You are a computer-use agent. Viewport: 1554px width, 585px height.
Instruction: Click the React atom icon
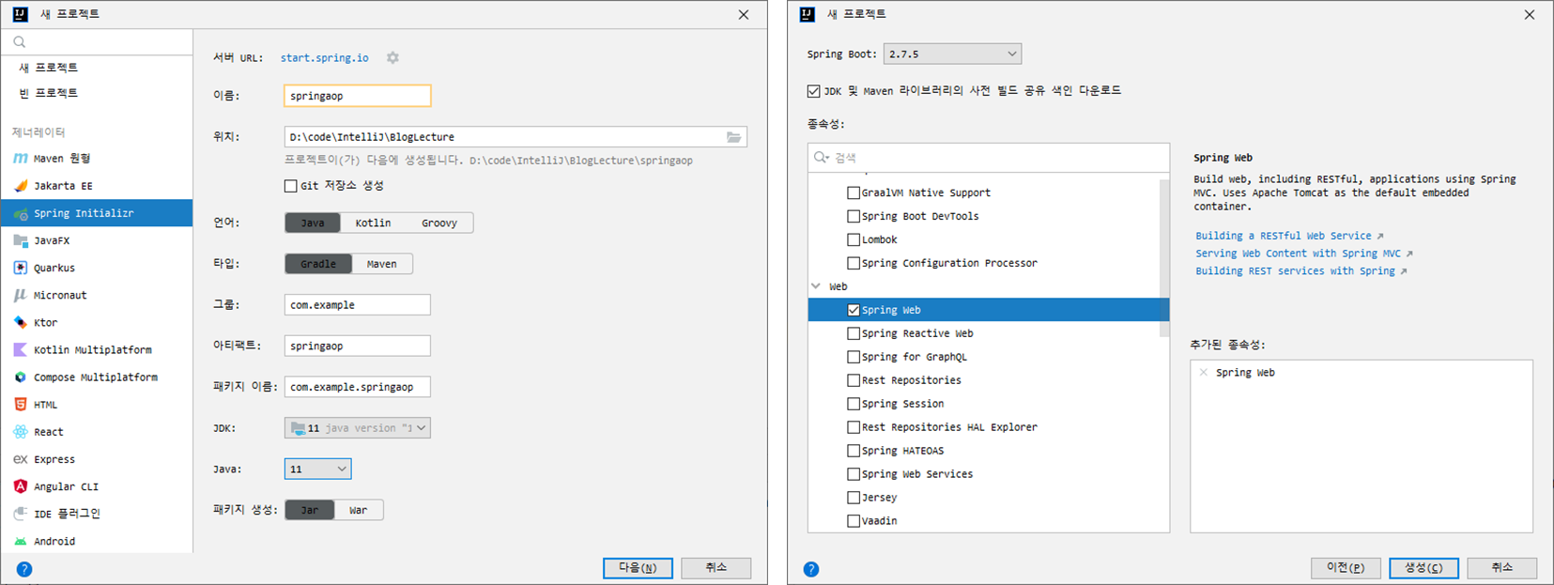21,432
